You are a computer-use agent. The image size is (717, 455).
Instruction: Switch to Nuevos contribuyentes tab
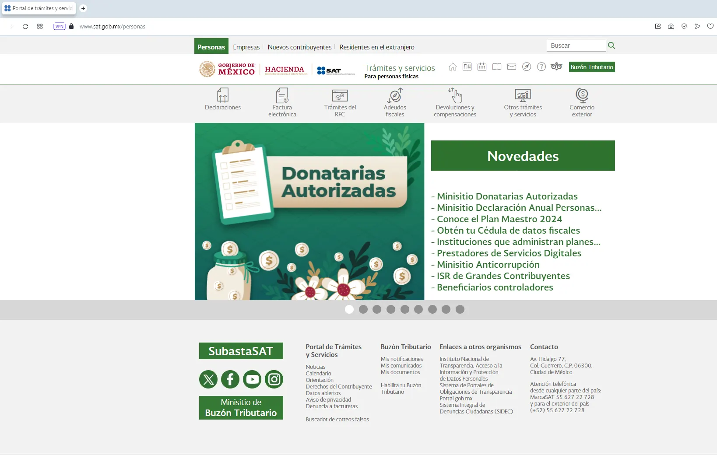[299, 47]
